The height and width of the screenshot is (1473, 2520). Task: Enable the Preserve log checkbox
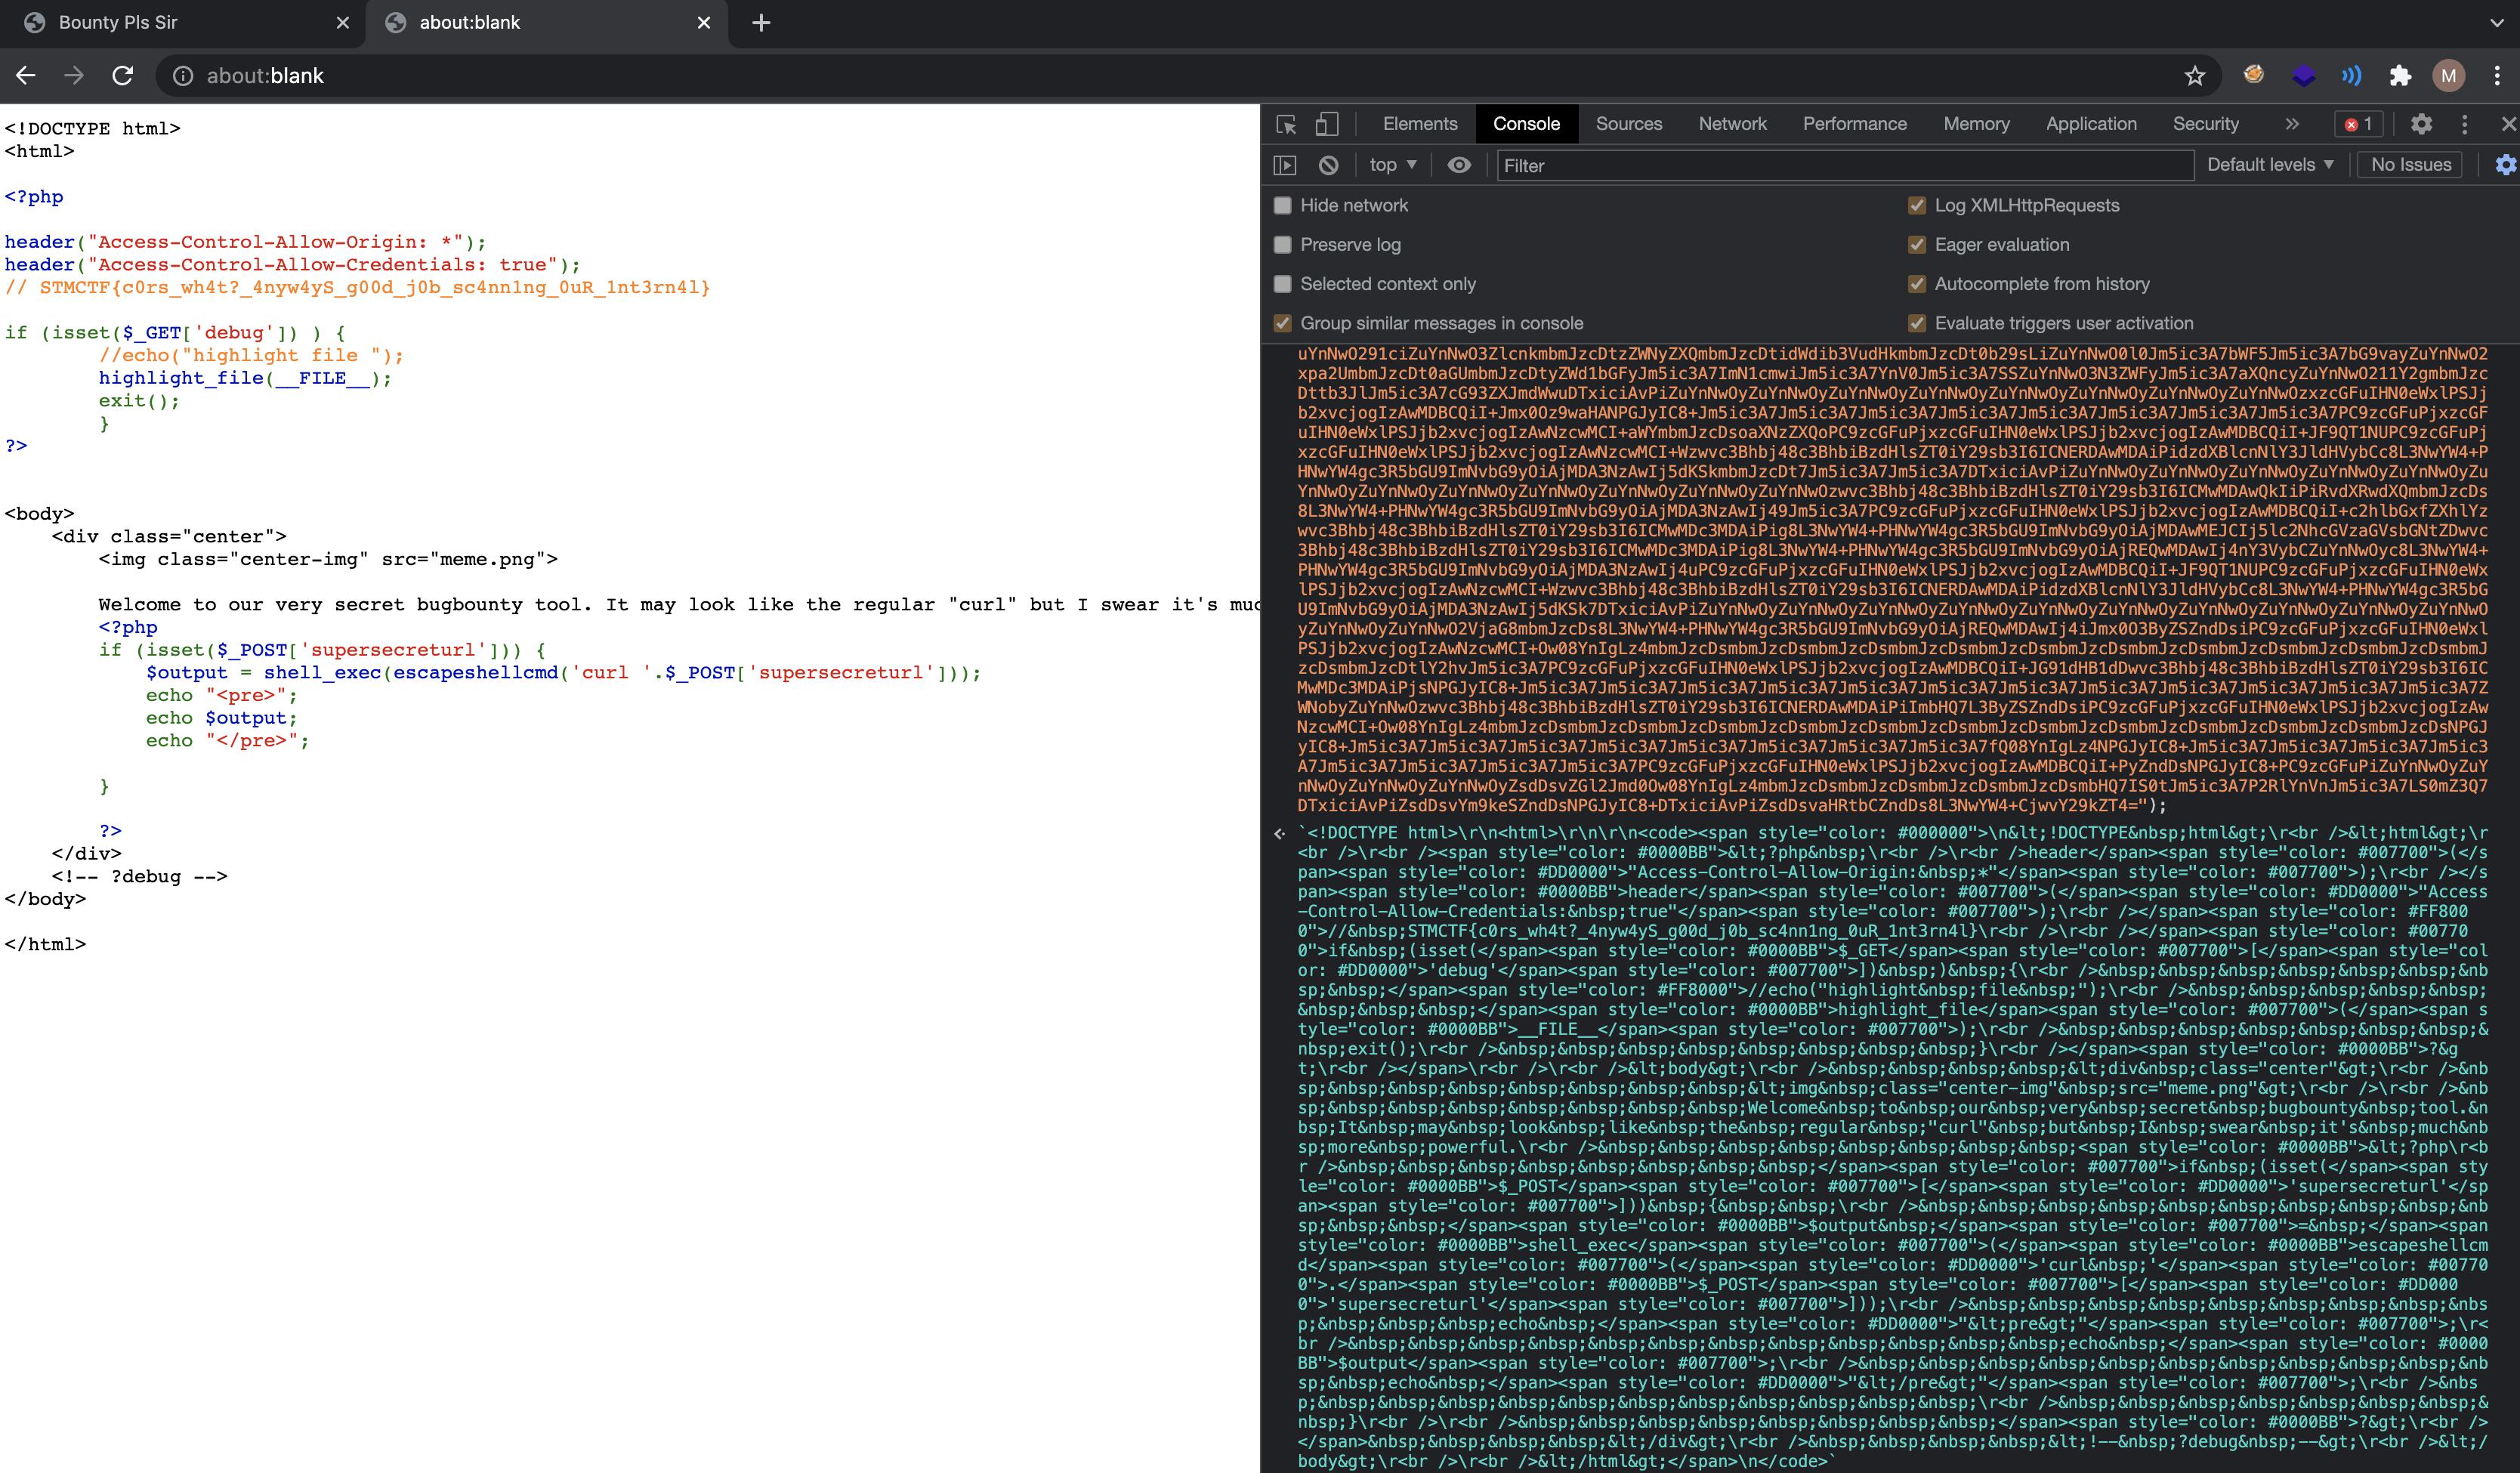click(1282, 245)
